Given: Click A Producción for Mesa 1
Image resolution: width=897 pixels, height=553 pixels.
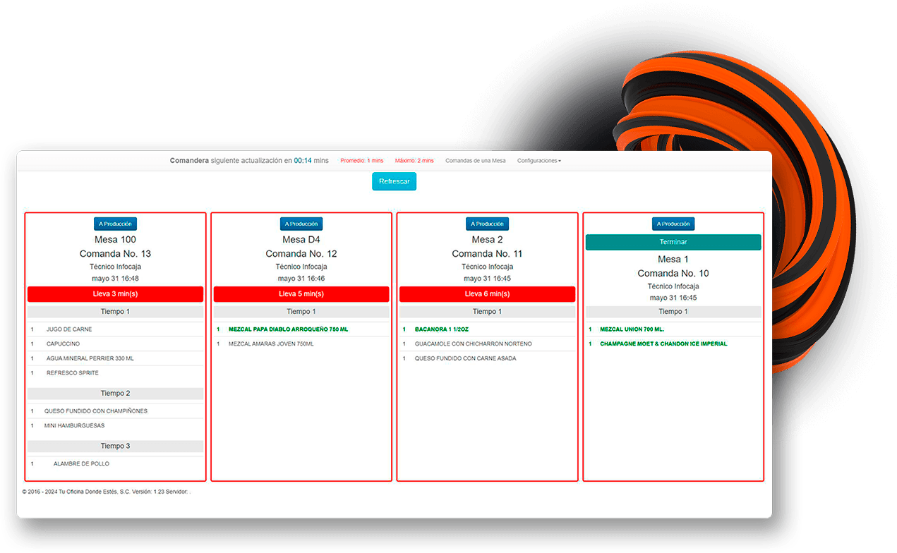Looking at the screenshot, I should click(673, 224).
